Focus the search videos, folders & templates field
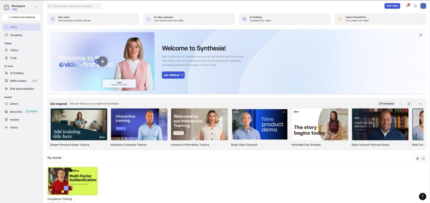This screenshot has height=203, width=430. [x=74, y=6]
